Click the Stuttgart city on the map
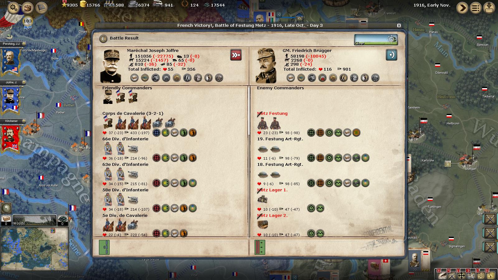 click(467, 160)
